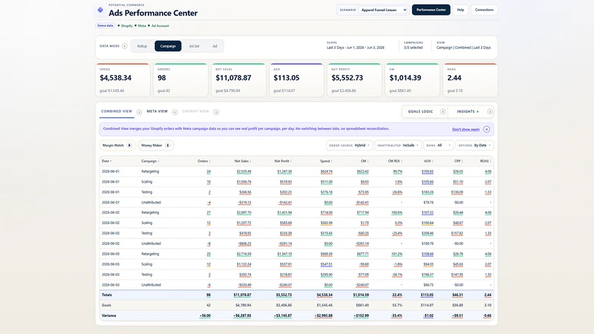Switch to the Meta View tab
594x334 pixels.
click(x=157, y=112)
